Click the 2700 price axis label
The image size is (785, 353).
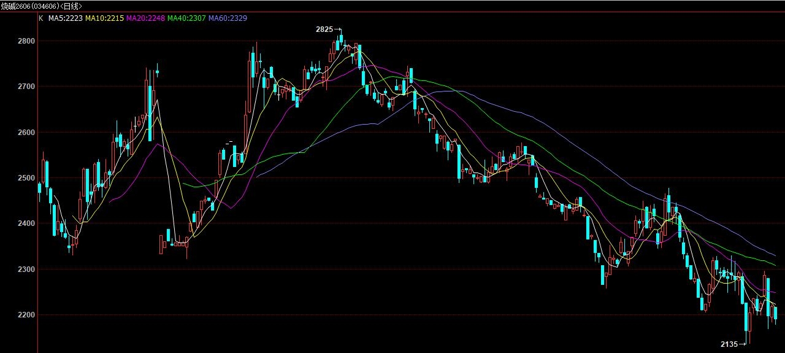click(18, 87)
